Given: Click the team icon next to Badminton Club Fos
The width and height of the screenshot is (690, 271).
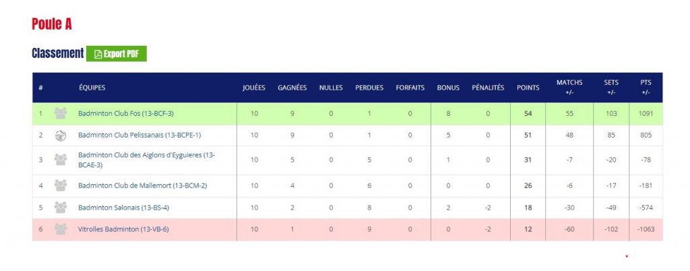Looking at the screenshot, I should (61, 113).
